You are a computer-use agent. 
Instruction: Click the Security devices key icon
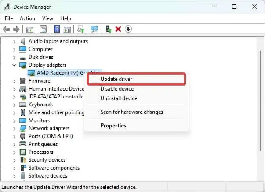coord(23,160)
